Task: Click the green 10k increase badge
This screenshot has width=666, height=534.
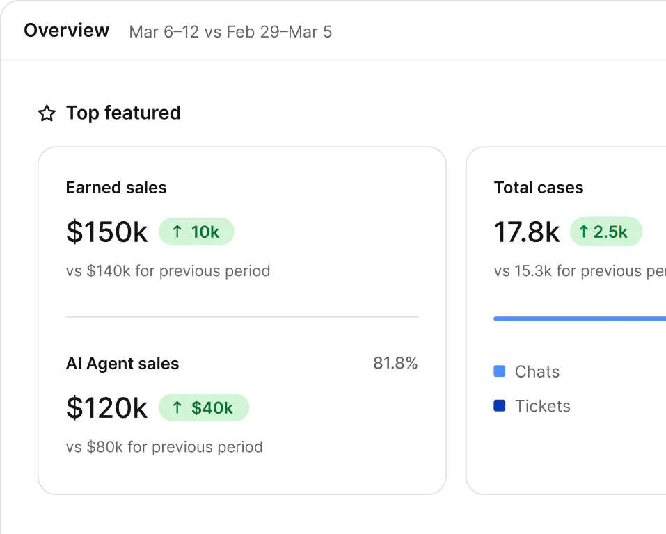Action: [x=196, y=232]
